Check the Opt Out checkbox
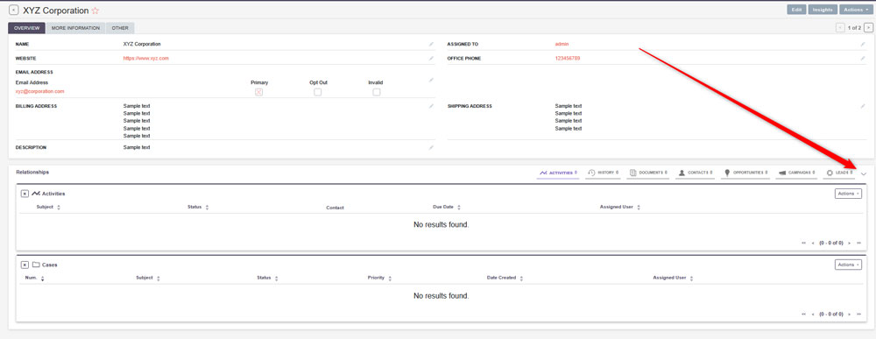Image resolution: width=876 pixels, height=339 pixels. click(x=317, y=92)
